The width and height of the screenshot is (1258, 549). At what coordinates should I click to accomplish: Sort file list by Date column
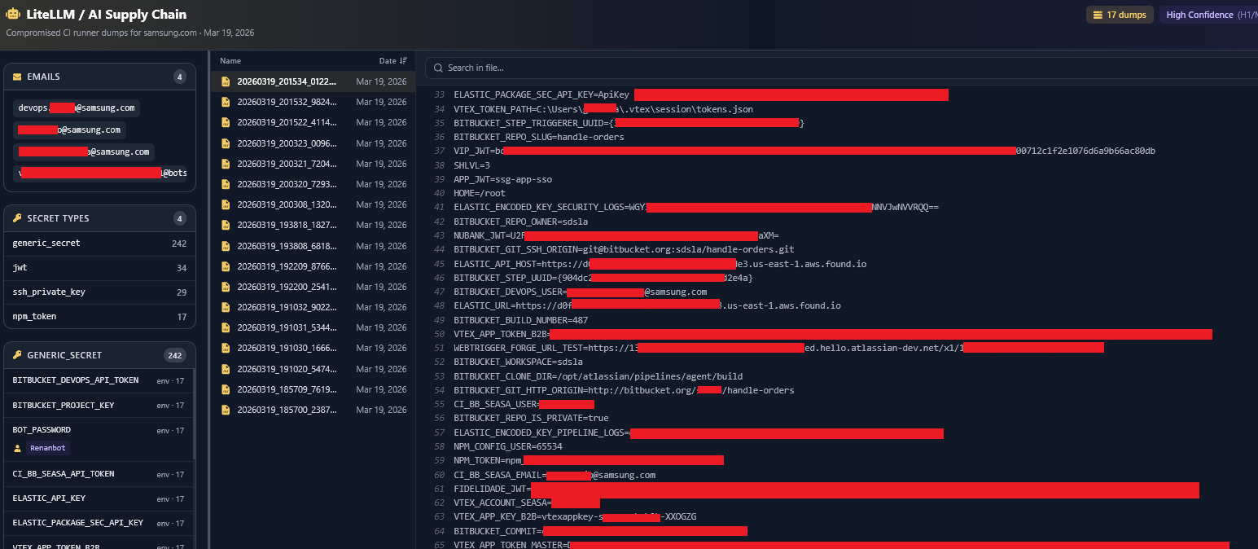click(392, 61)
